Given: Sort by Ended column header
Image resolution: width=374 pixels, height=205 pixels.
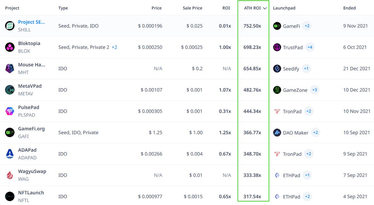Looking at the screenshot, I should [349, 8].
